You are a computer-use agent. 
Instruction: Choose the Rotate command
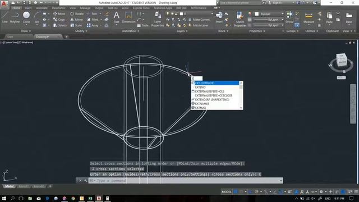point(77,13)
